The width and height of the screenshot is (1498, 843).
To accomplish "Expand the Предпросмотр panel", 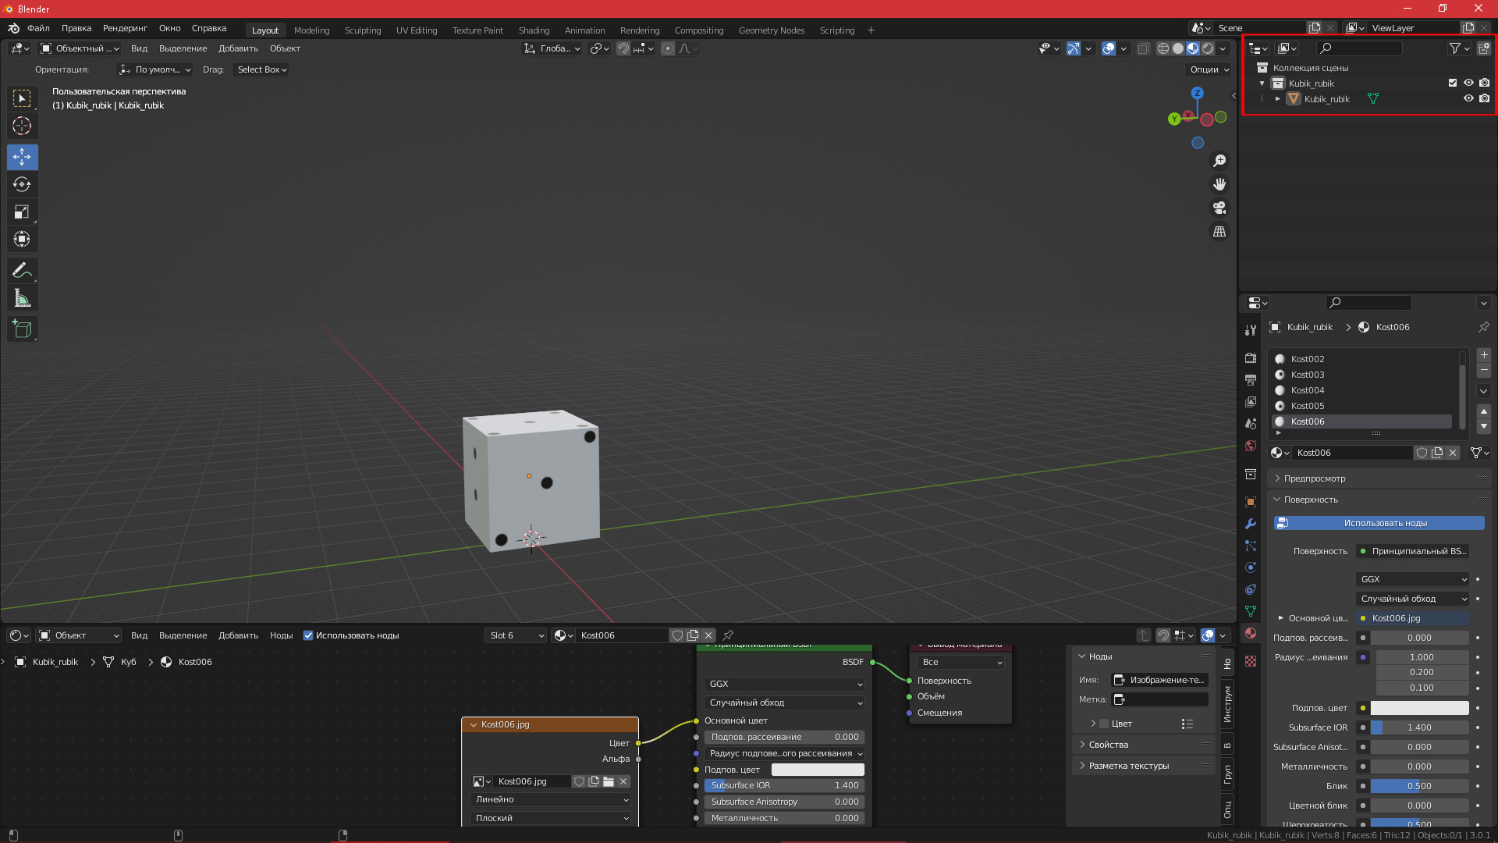I will (x=1315, y=478).
